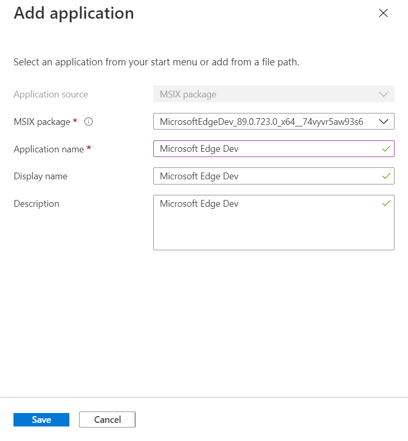Image resolution: width=408 pixels, height=441 pixels.
Task: Click the 'Application name' label
Action: tap(49, 149)
